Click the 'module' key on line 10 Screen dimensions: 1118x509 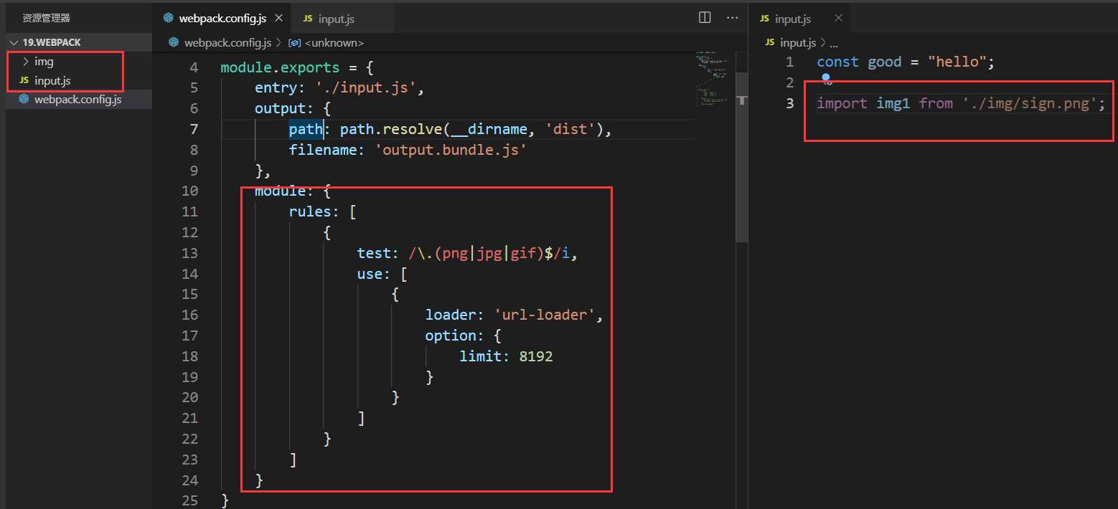(x=280, y=191)
